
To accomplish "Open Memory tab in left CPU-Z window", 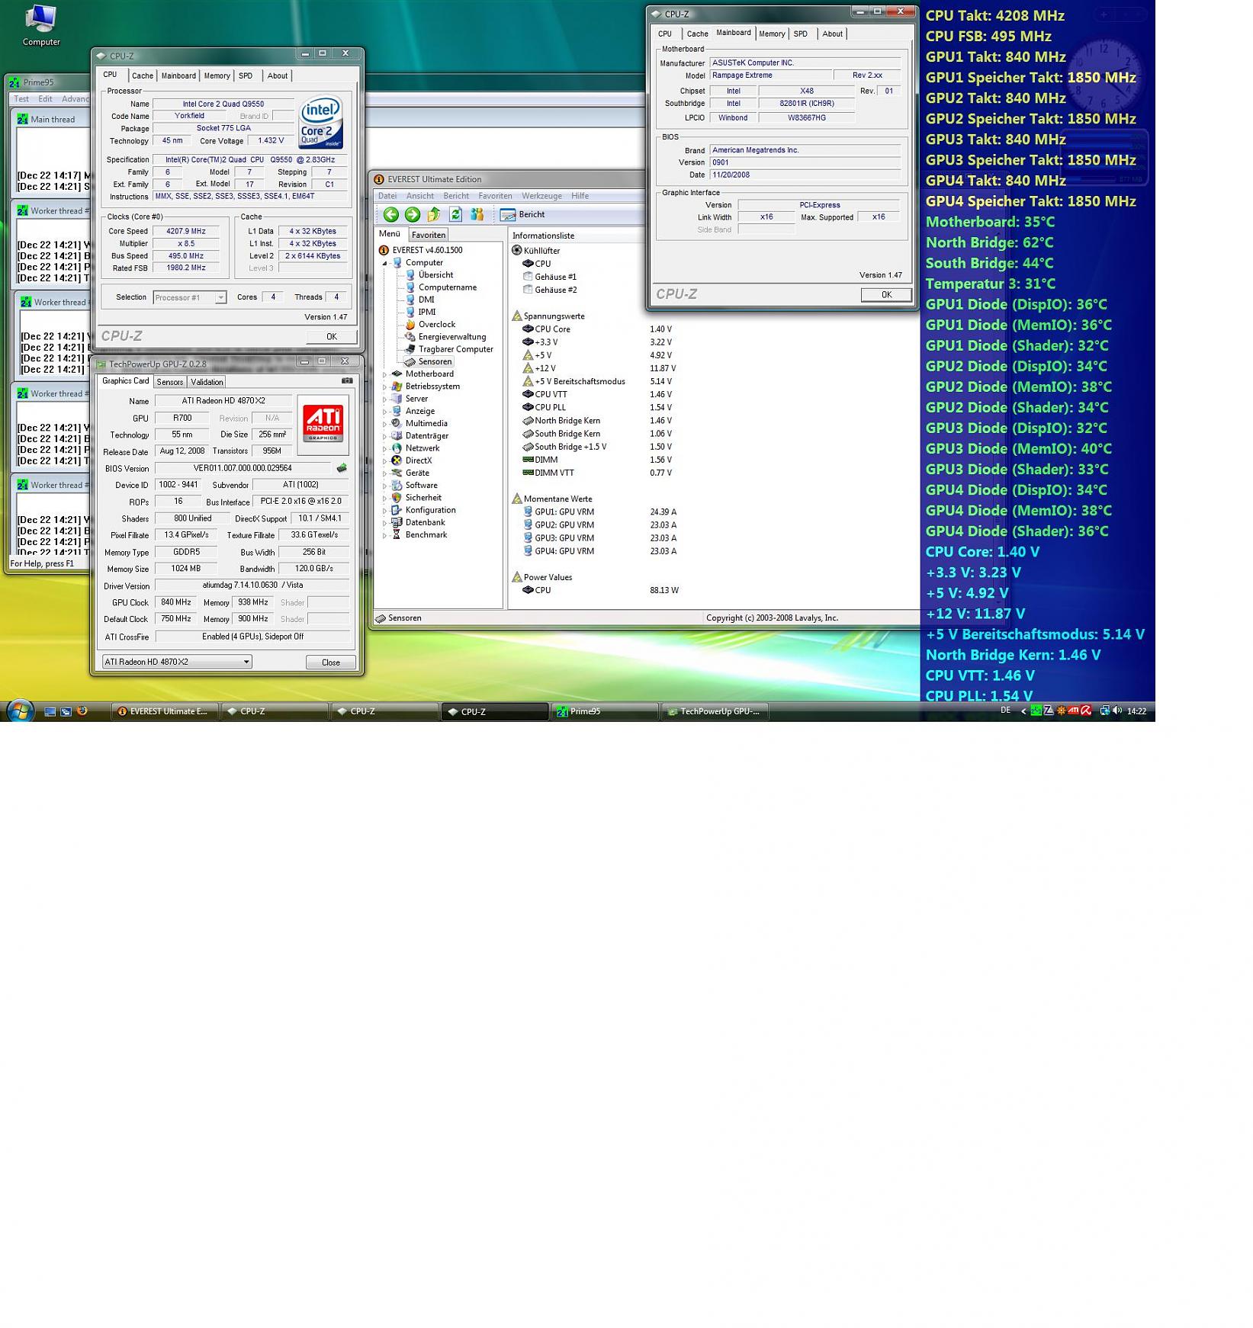I will 217,76.
